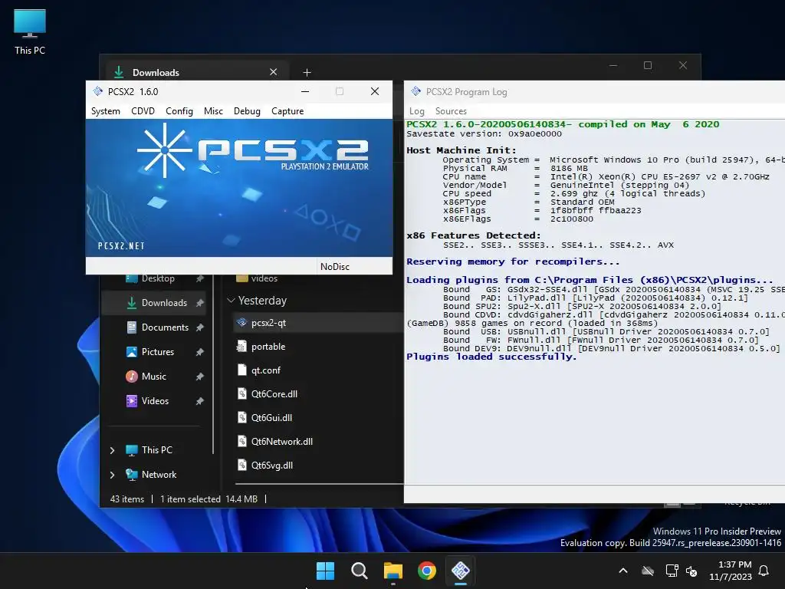Viewport: 785px width, 589px height.
Task: Unpin Music using its pin icon
Action: 200,377
